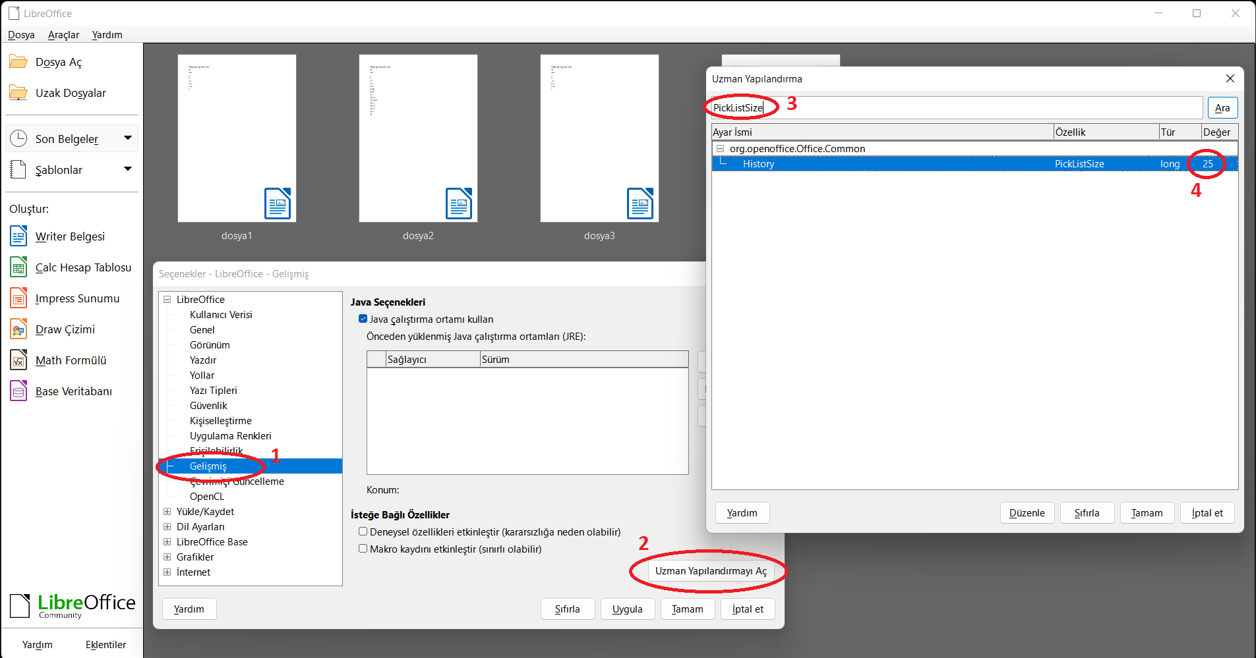Image resolution: width=1256 pixels, height=658 pixels.
Task: Click Düzenle in Uzman Yapılandırma
Action: (1027, 512)
